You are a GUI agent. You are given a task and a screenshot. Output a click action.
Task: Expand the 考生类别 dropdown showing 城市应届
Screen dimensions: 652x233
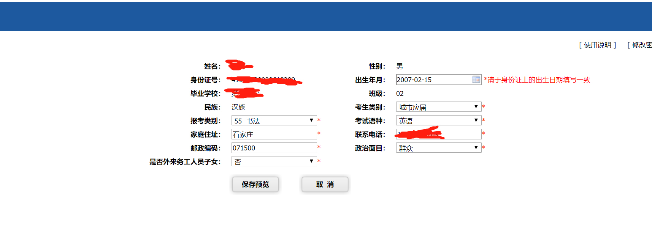(438, 107)
